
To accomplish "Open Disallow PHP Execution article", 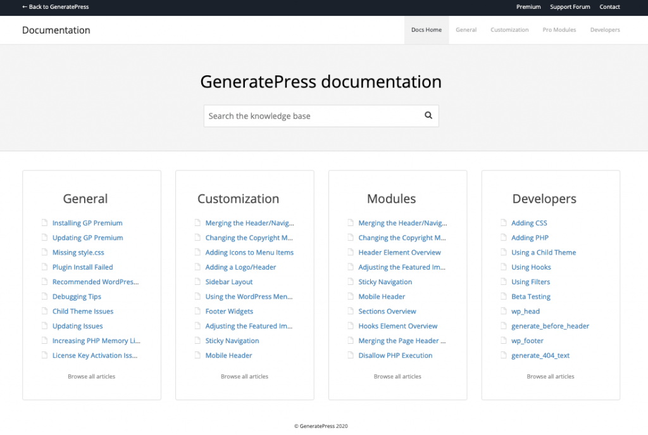I will coord(395,355).
